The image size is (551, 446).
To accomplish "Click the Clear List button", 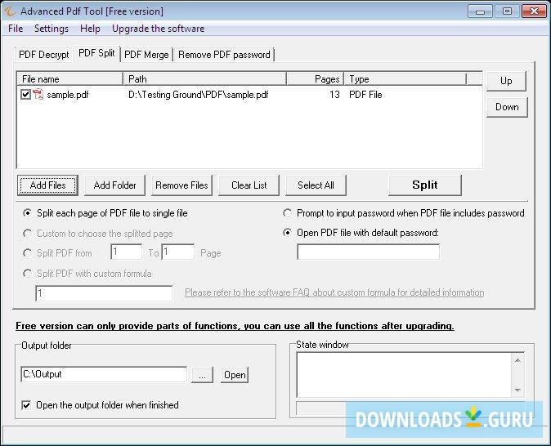I will (x=249, y=185).
